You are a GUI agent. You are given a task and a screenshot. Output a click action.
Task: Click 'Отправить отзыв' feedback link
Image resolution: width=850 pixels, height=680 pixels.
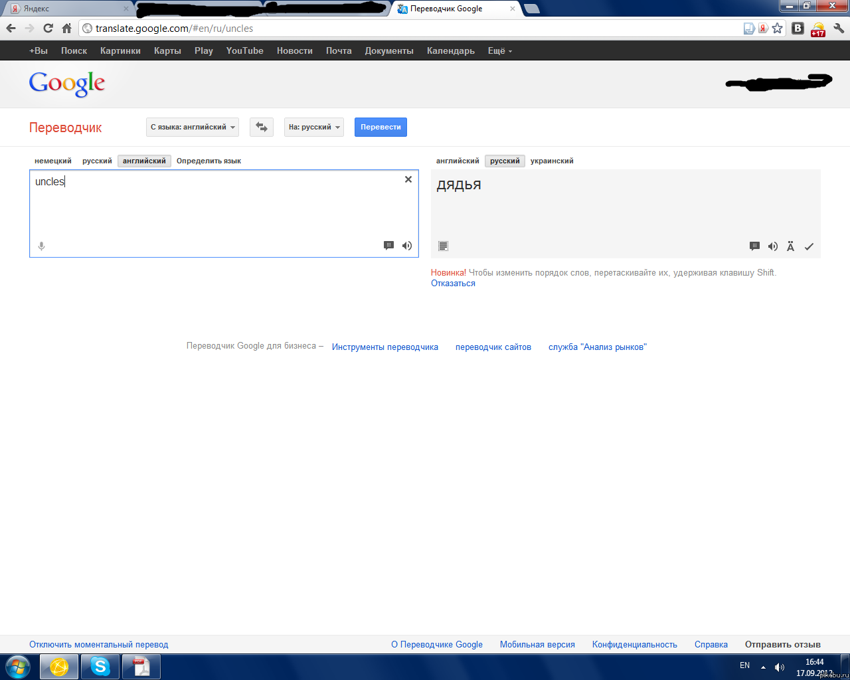pyautogui.click(x=783, y=645)
